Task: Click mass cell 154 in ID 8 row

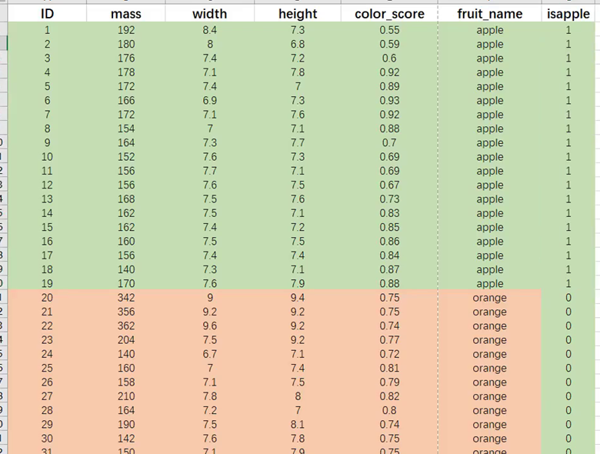Action: pyautogui.click(x=126, y=129)
